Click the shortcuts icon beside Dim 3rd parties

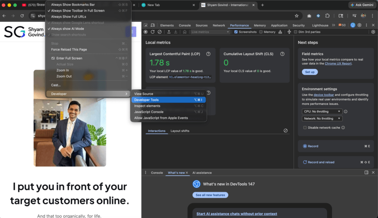[x=289, y=32]
